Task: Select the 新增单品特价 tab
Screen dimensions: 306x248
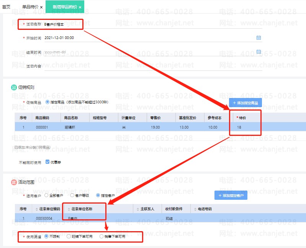Action: (x=65, y=7)
